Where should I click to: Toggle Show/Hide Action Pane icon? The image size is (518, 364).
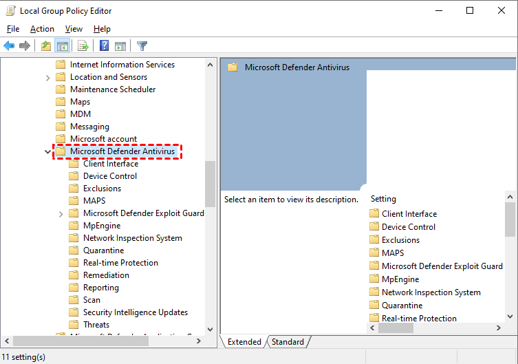(x=120, y=46)
